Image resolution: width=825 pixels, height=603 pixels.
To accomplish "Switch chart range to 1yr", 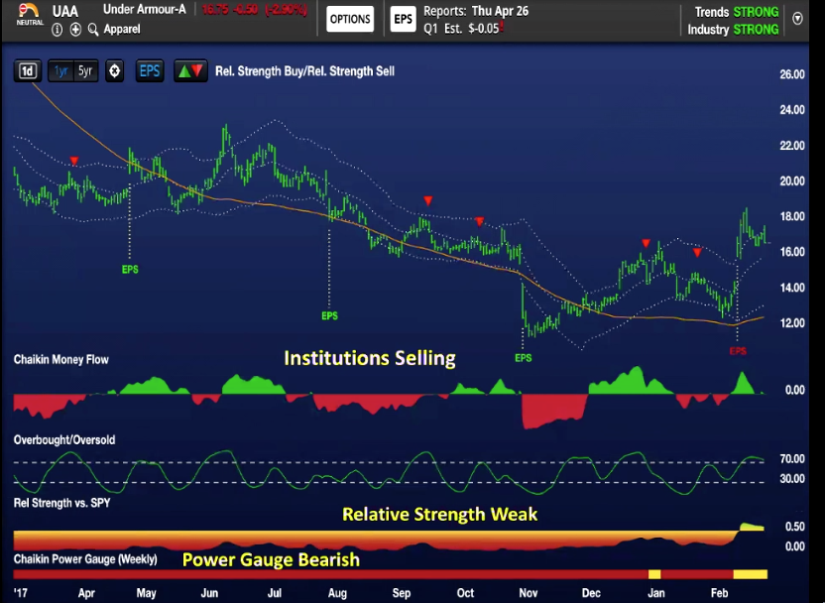I will (60, 71).
